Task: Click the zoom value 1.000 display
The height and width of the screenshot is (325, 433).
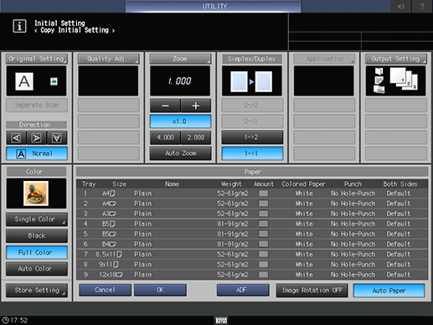Action: coord(180,81)
